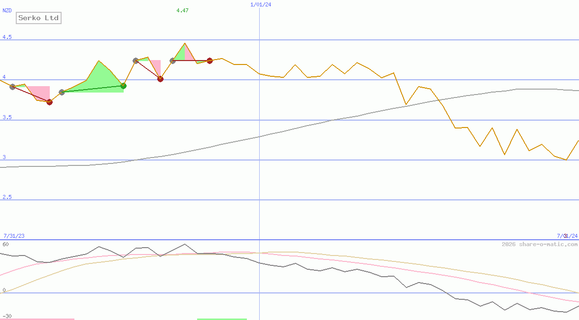
Task: Click the Serko Ltd title box
Action: [39, 18]
